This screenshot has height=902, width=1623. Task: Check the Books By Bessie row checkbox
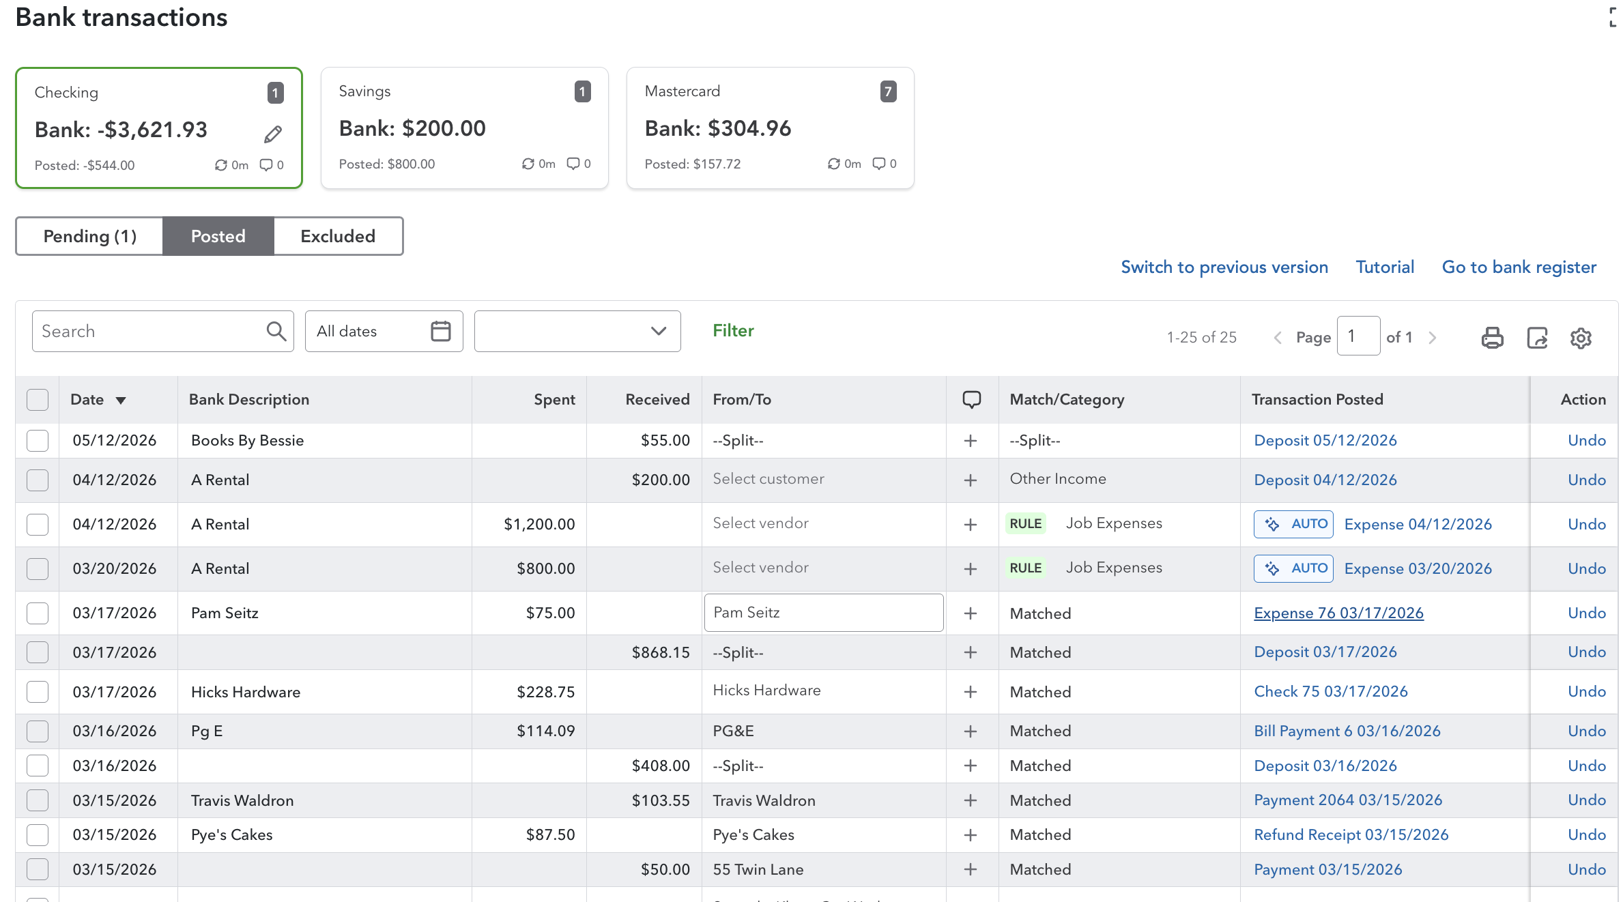point(38,441)
